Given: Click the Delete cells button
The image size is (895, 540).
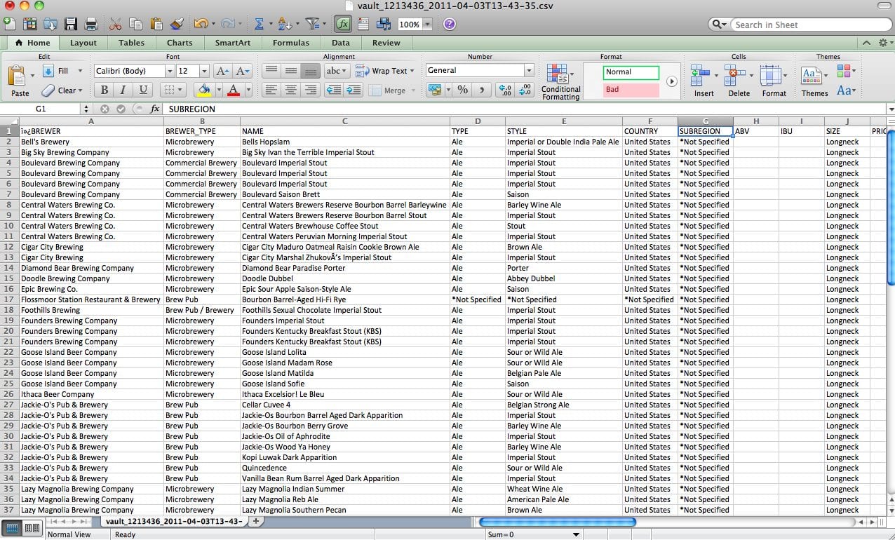Looking at the screenshot, I should pyautogui.click(x=739, y=81).
